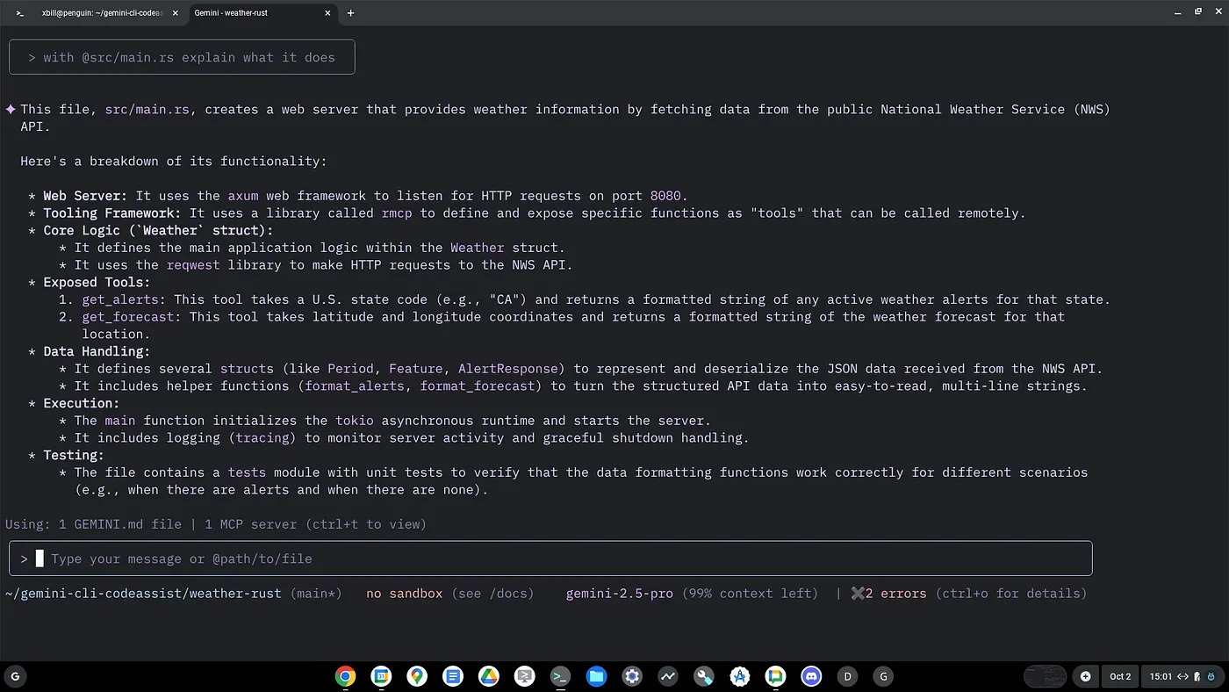This screenshot has width=1229, height=692.
Task: Click the recent screenshot thumbnail in the shelf
Action: [x=1045, y=676]
